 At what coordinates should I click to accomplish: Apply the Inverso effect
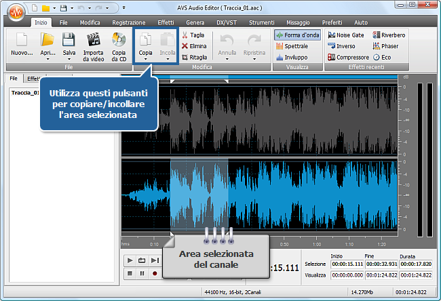341,46
